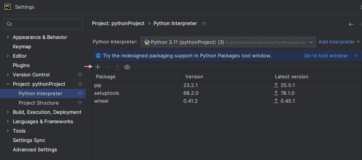Click the project-level icon on Project: pythonProject row
The width and height of the screenshot is (362, 160).
tap(80, 84)
